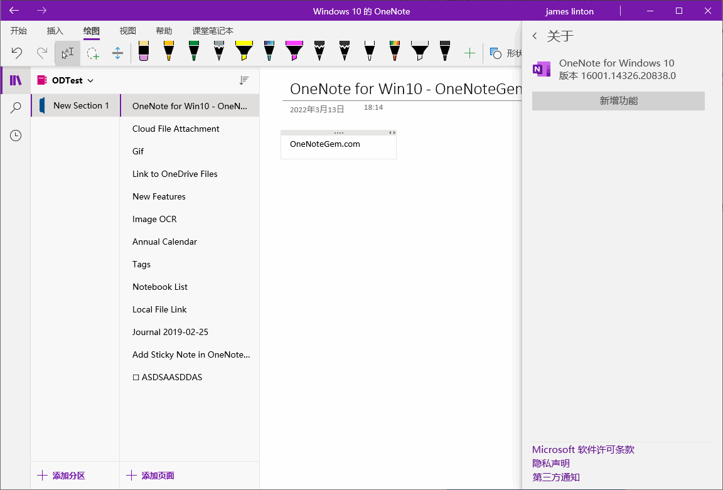Select the object/type text cursor tool
Screen dimensions: 723x490
(67, 53)
